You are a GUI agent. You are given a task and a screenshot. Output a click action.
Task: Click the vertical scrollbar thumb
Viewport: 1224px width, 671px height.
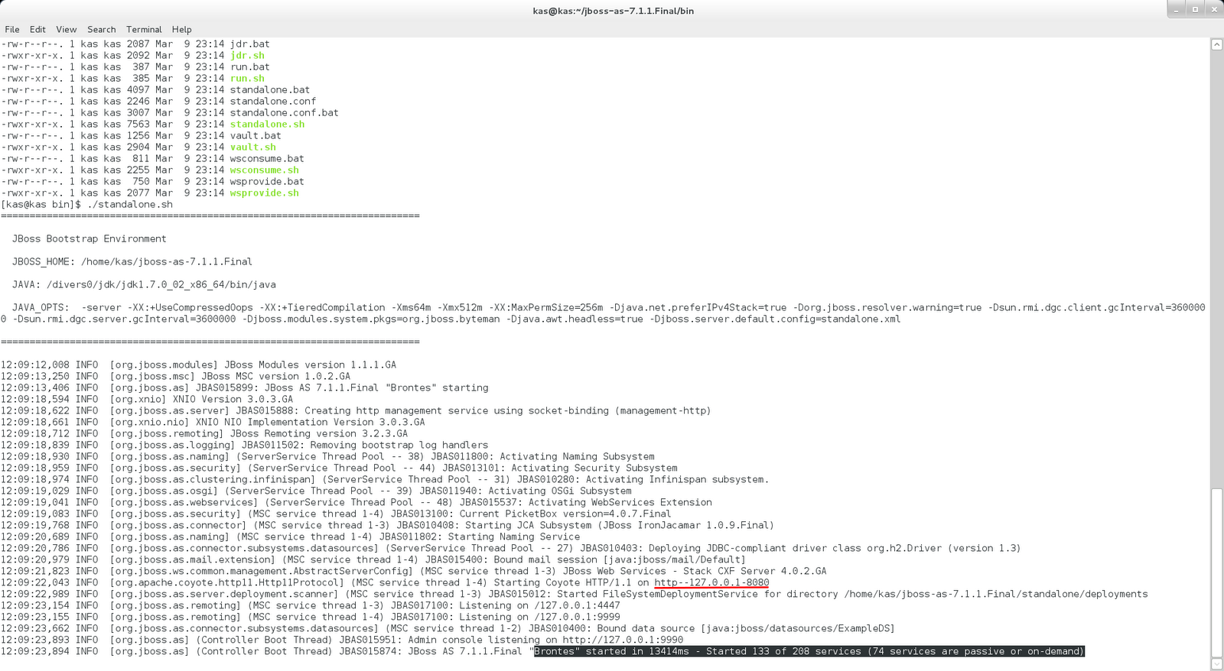(x=1216, y=572)
